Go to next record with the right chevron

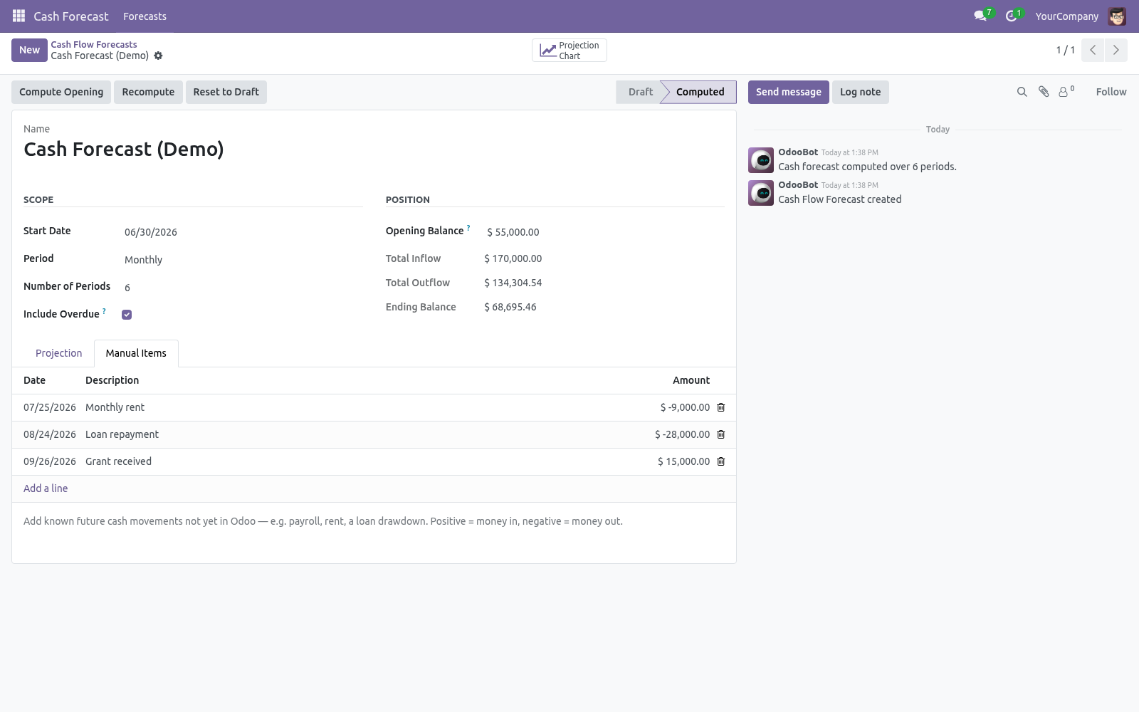click(1116, 50)
